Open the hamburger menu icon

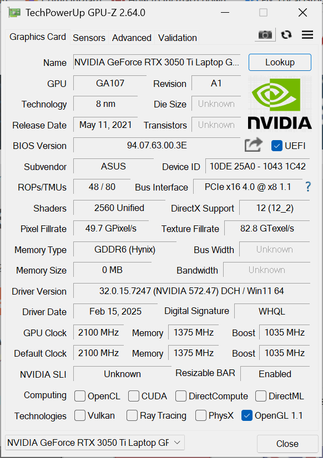point(307,35)
